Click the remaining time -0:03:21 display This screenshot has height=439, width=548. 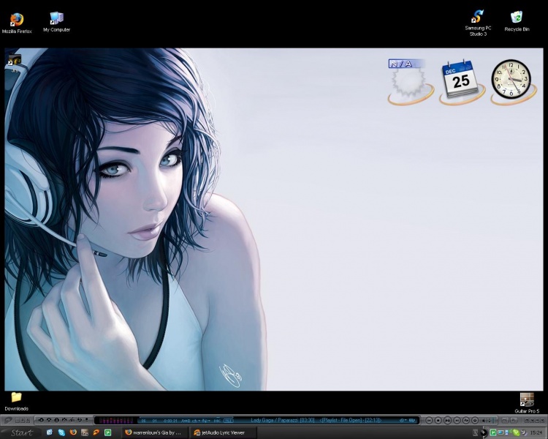pos(170,421)
